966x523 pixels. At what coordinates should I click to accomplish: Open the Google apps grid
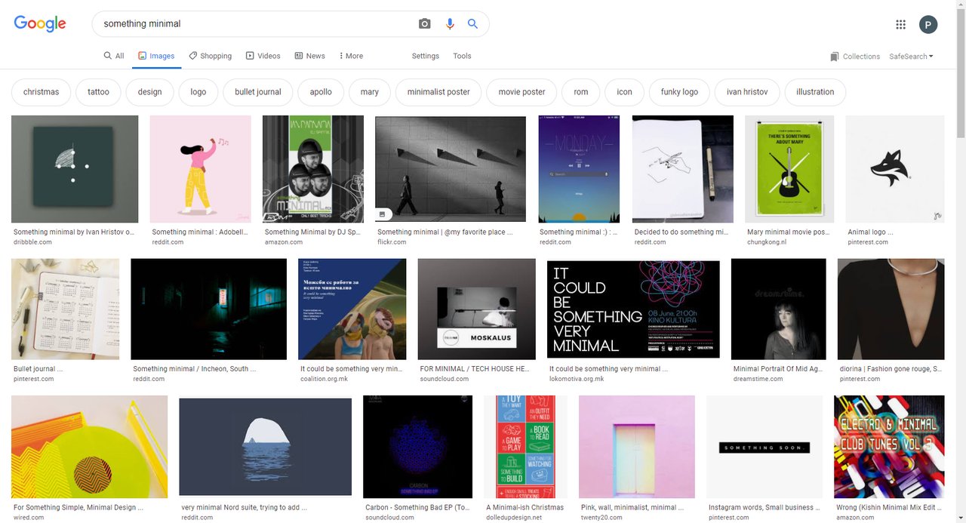click(x=900, y=24)
